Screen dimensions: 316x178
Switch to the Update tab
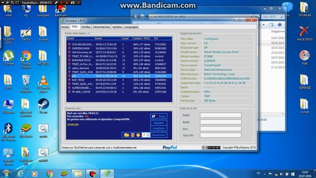coord(117,27)
